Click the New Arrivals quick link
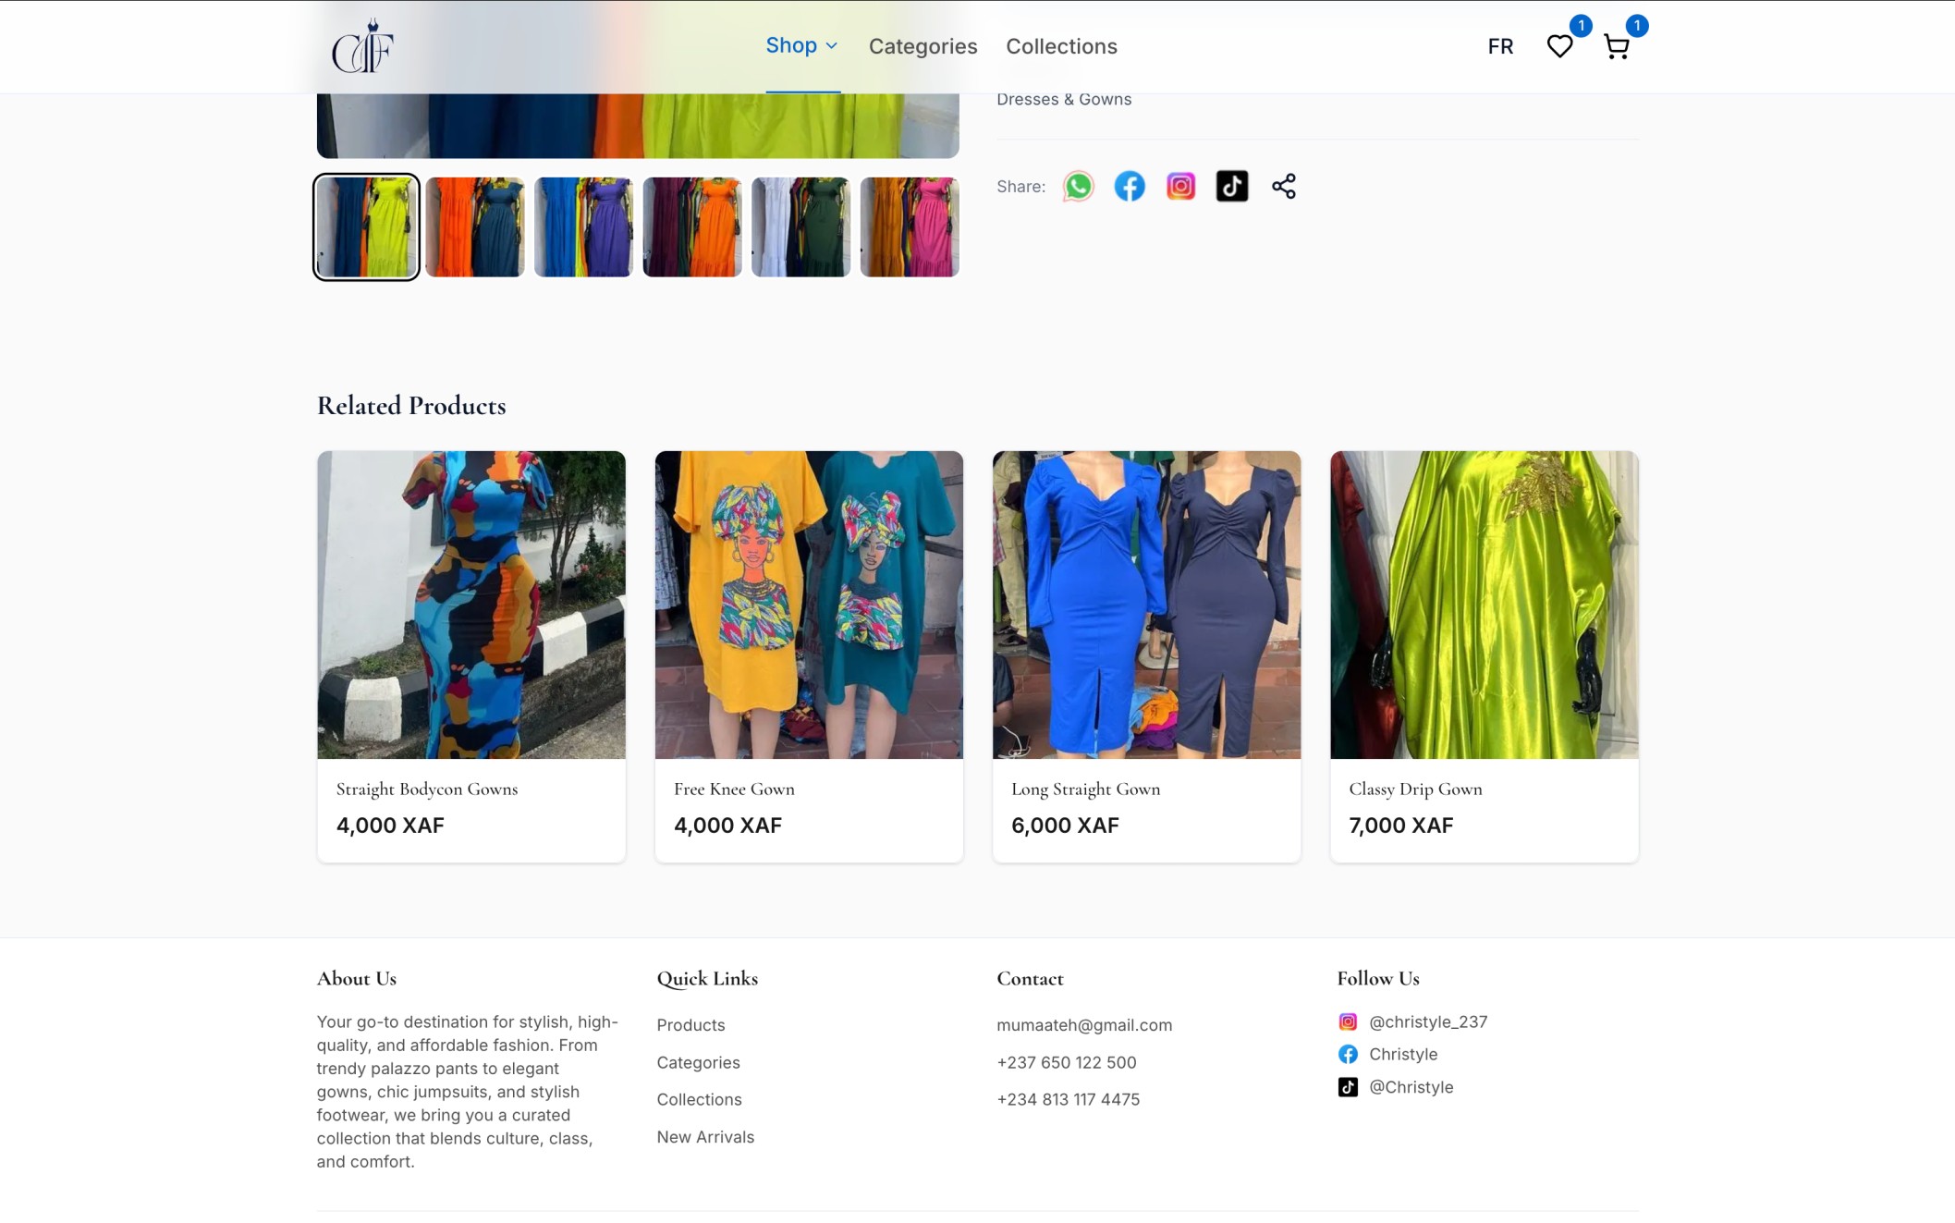 [704, 1136]
